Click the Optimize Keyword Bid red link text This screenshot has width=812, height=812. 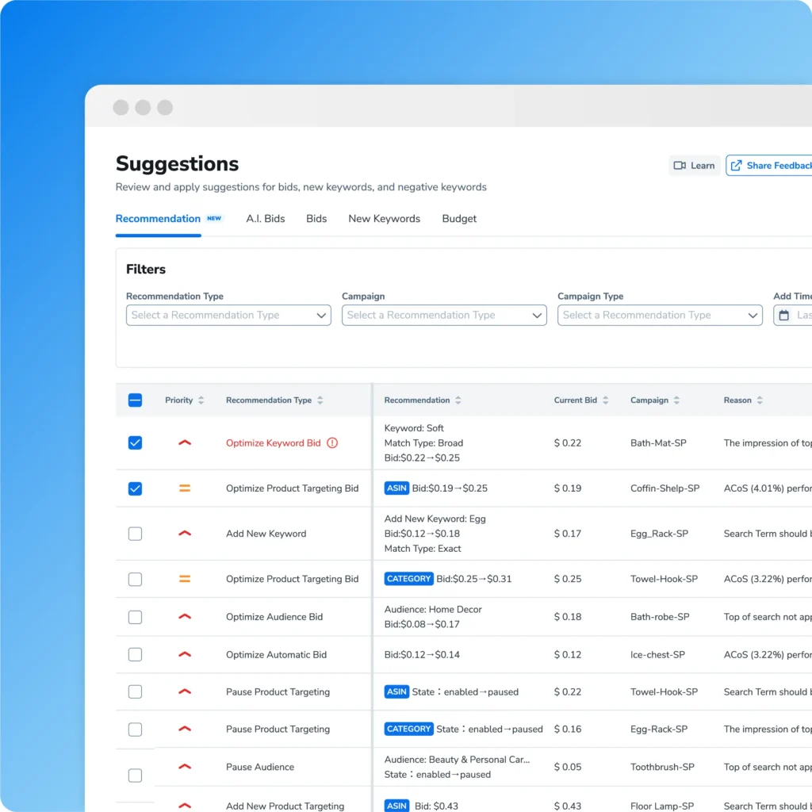click(x=273, y=443)
